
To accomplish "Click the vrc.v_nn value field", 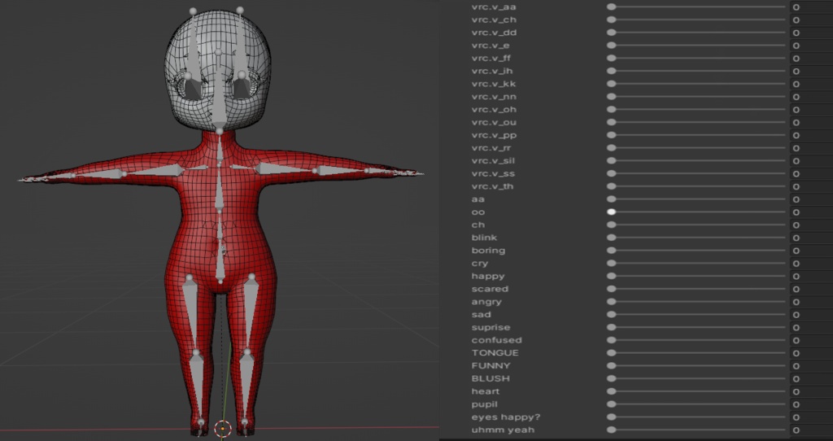I will point(811,97).
